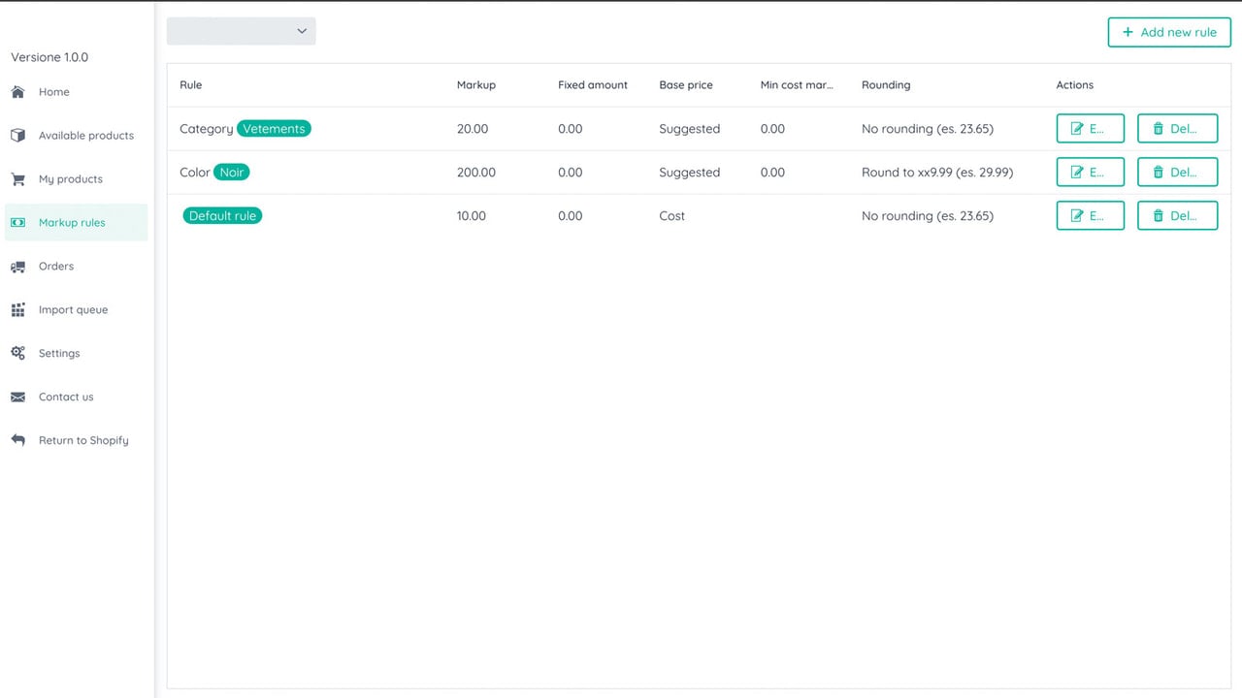Click the Min cost margin column header

[x=797, y=85]
